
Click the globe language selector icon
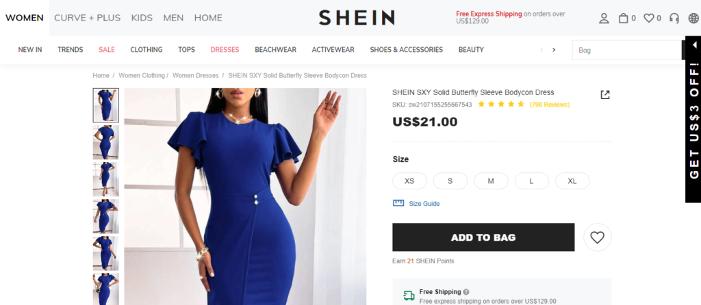[x=693, y=18]
